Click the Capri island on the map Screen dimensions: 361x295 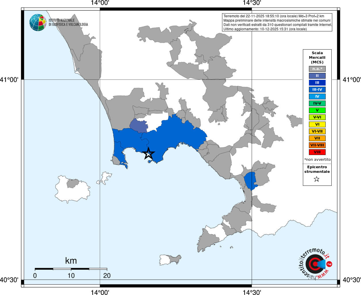170,260
